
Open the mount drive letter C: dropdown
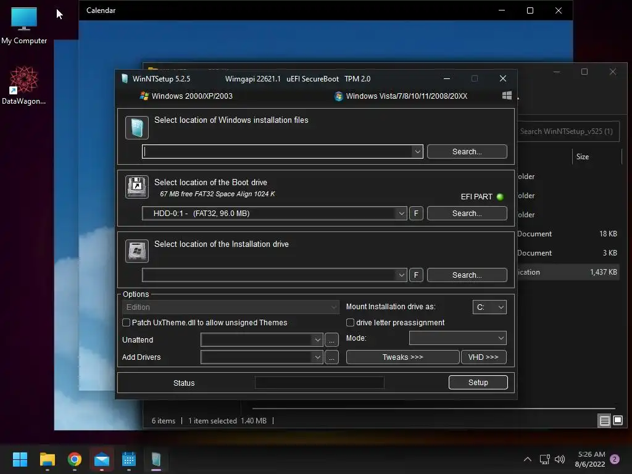pyautogui.click(x=489, y=307)
